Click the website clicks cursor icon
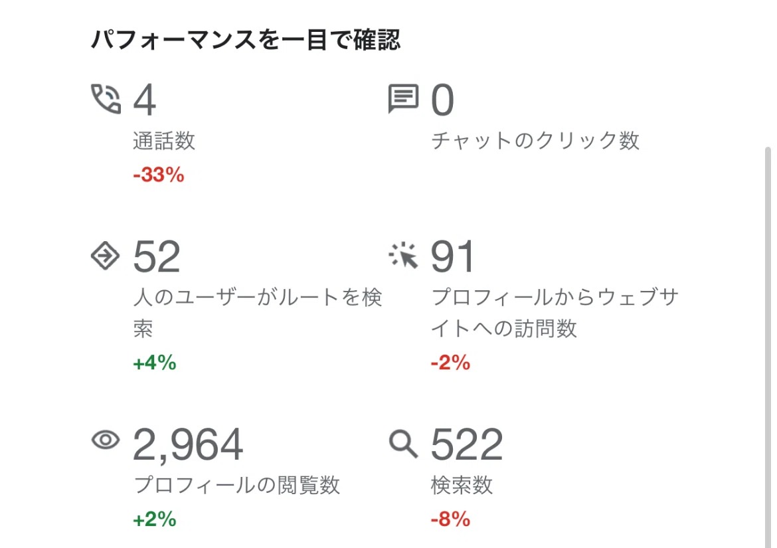777x548 pixels. point(404,256)
